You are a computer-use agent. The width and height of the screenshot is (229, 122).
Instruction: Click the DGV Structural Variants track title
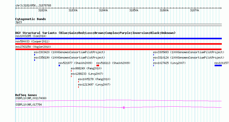click(x=95, y=33)
